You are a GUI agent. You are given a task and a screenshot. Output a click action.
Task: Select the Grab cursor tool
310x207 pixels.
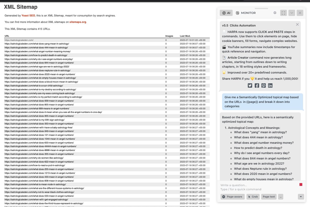click(253, 196)
